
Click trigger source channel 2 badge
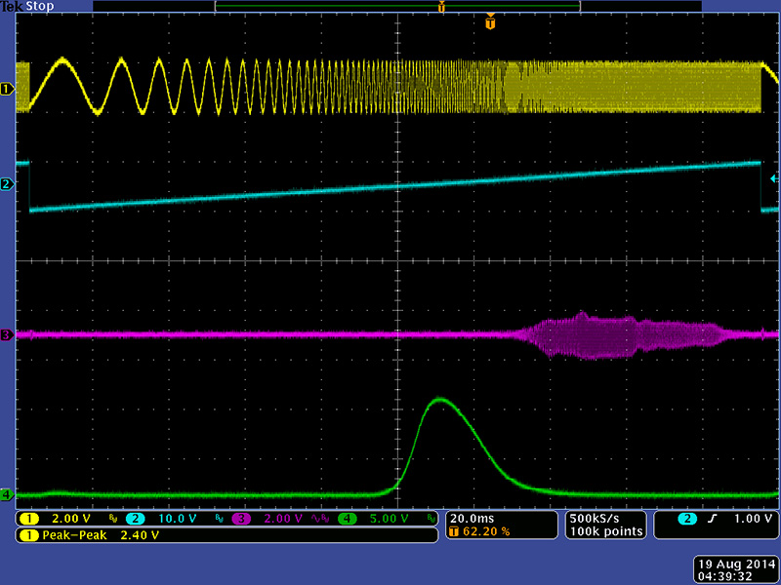point(688,519)
